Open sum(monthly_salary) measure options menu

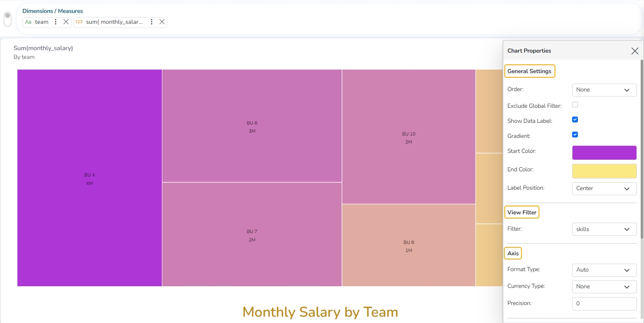(152, 22)
